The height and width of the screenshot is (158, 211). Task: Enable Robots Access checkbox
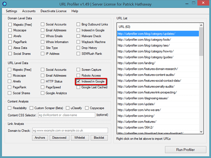pos(78,75)
